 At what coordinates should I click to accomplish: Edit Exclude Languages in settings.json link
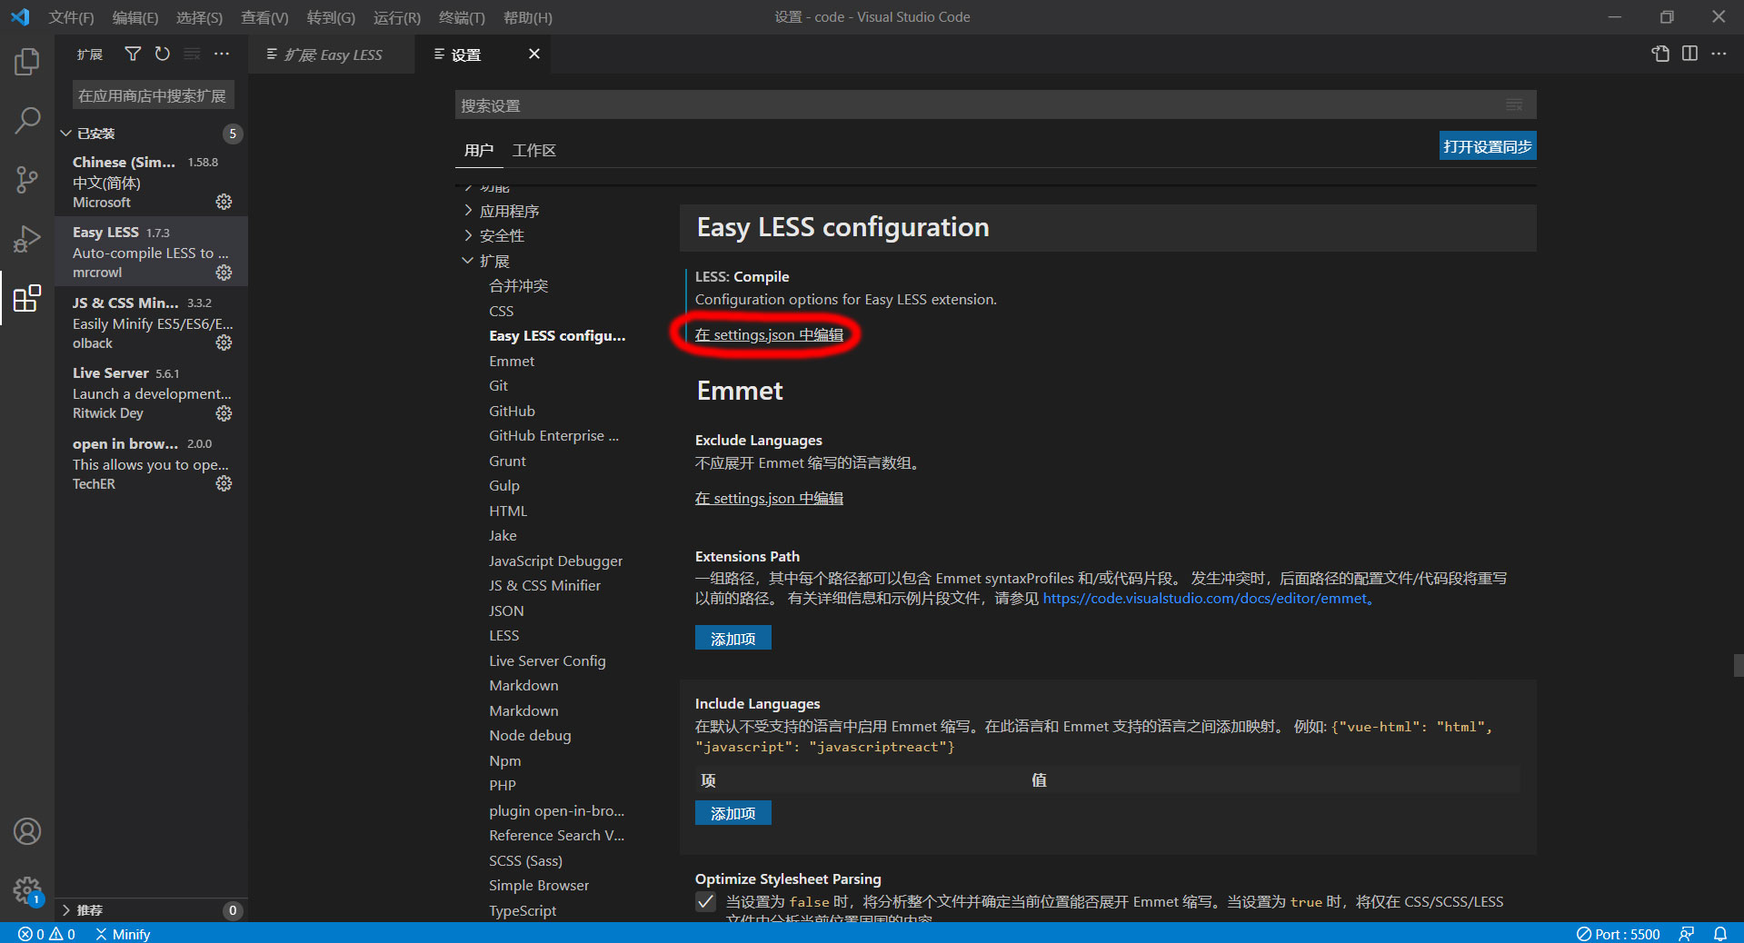point(769,499)
